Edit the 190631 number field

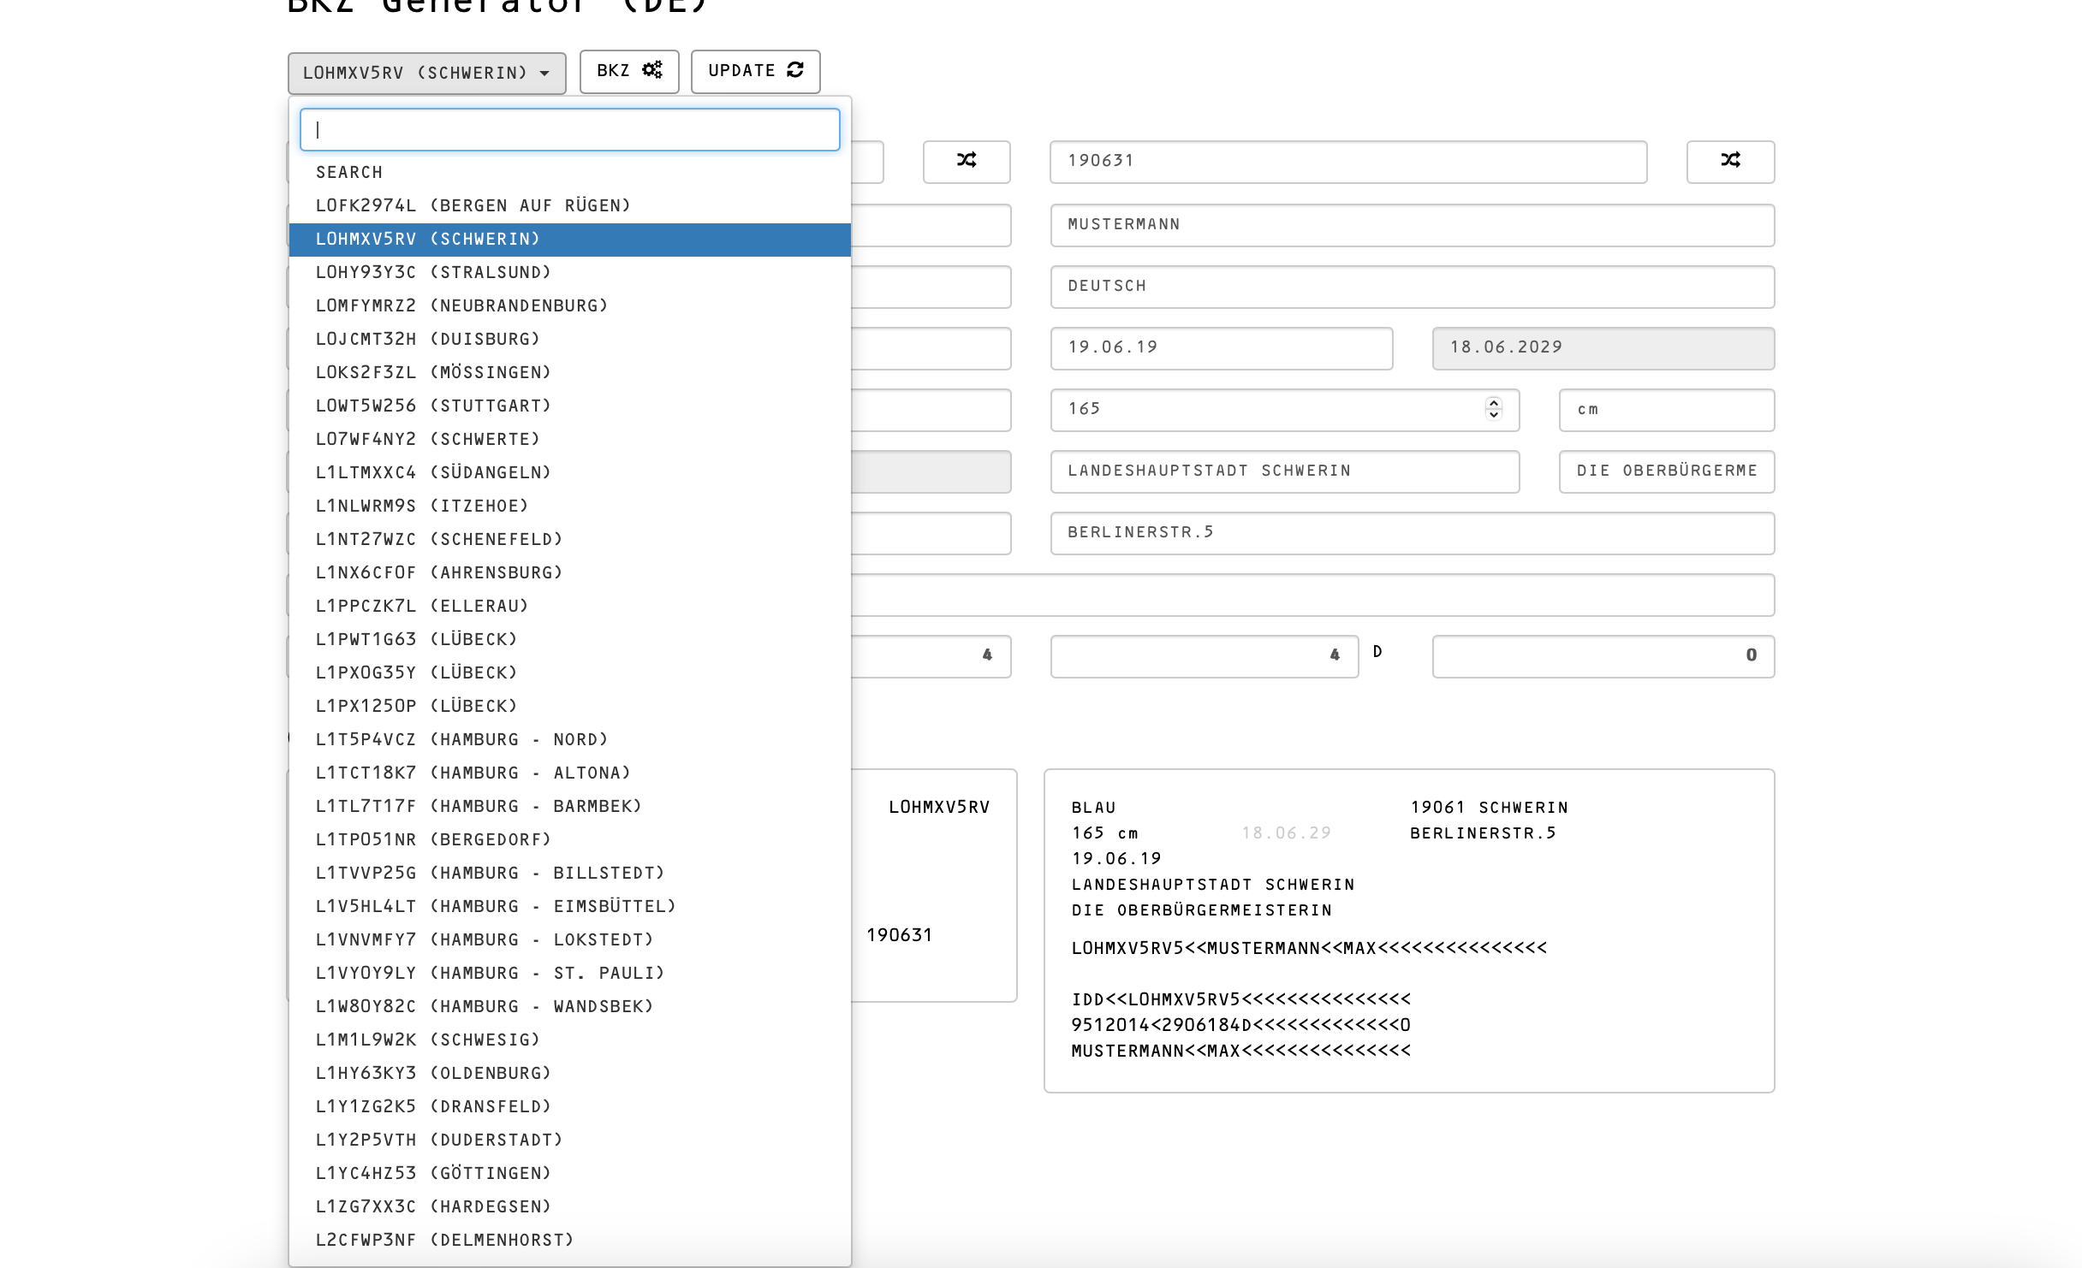point(1348,162)
